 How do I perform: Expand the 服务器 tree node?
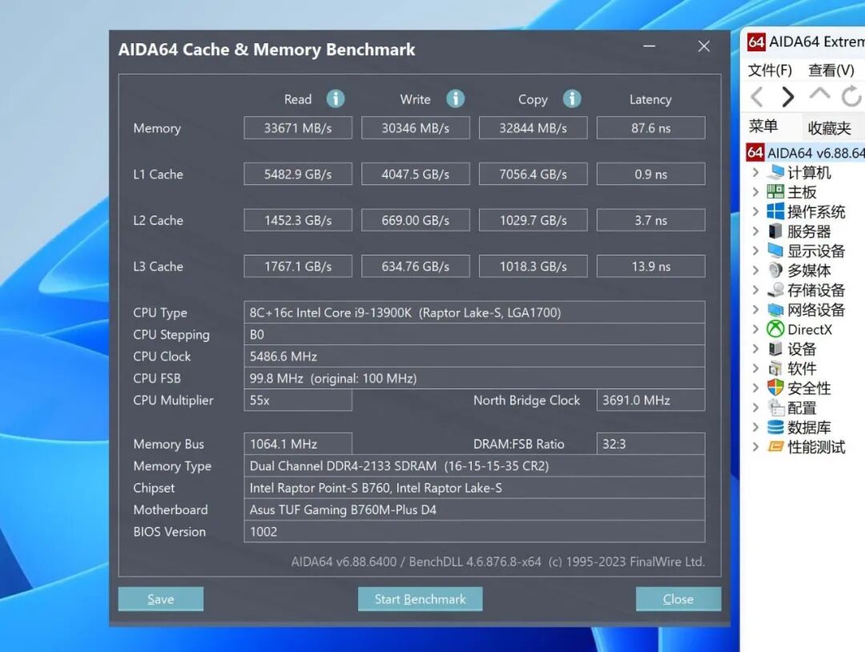[756, 231]
